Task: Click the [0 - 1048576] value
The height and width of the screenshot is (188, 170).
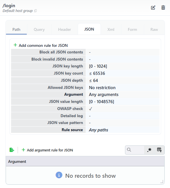Action: pos(102,102)
